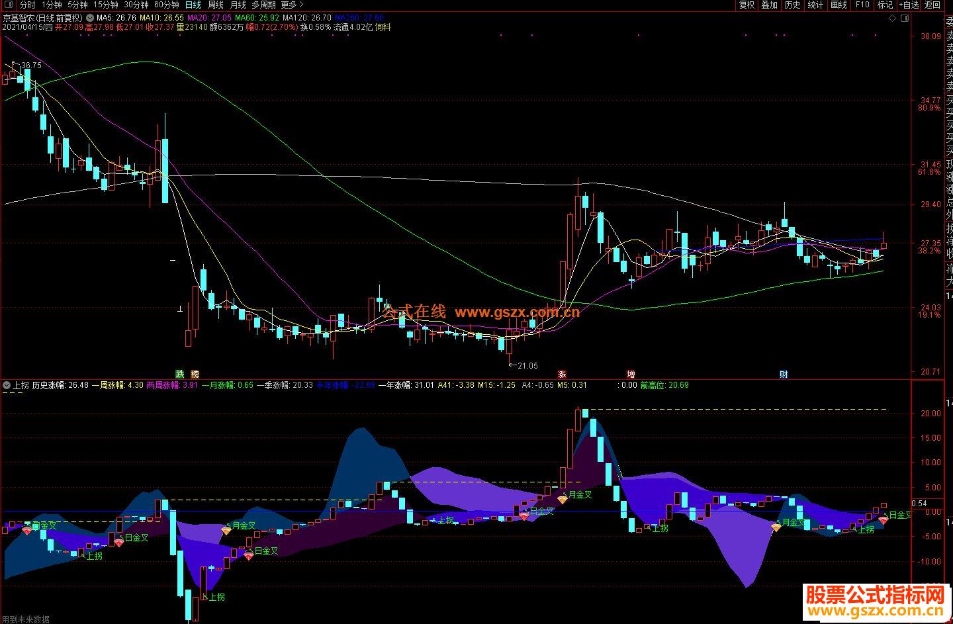Screen dimensions: 953x624
Task: Open the 统计 statistics button
Action: pos(815,5)
